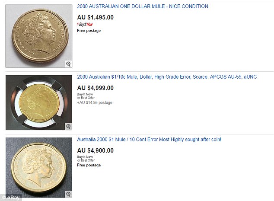Screen dimensions: 274x201
Task: Click 'Free postage' on the $1,495 listing
Action: click(89, 30)
